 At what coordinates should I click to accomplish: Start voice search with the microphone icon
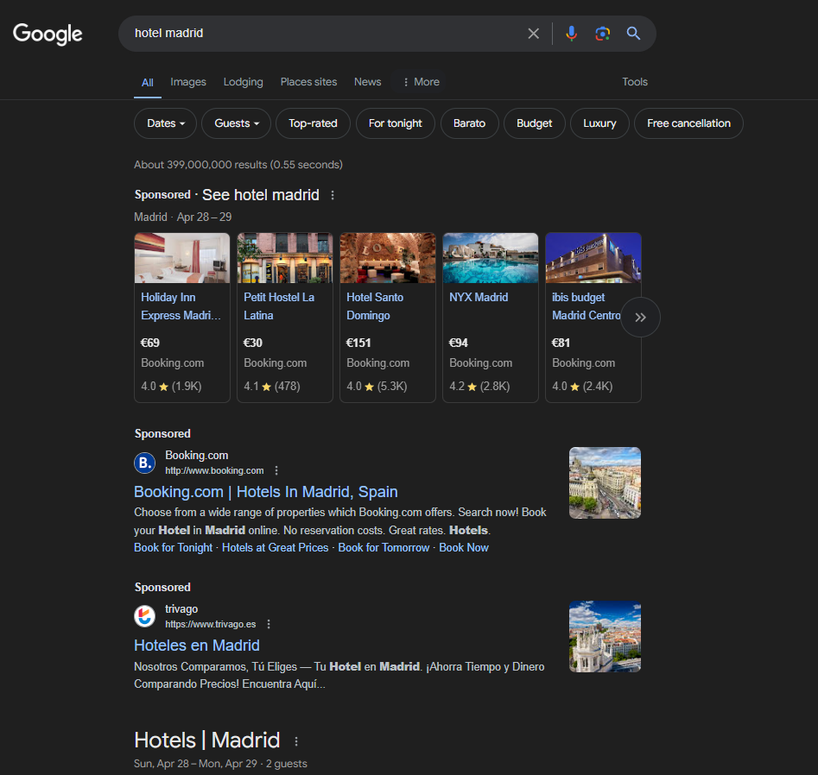tap(571, 33)
